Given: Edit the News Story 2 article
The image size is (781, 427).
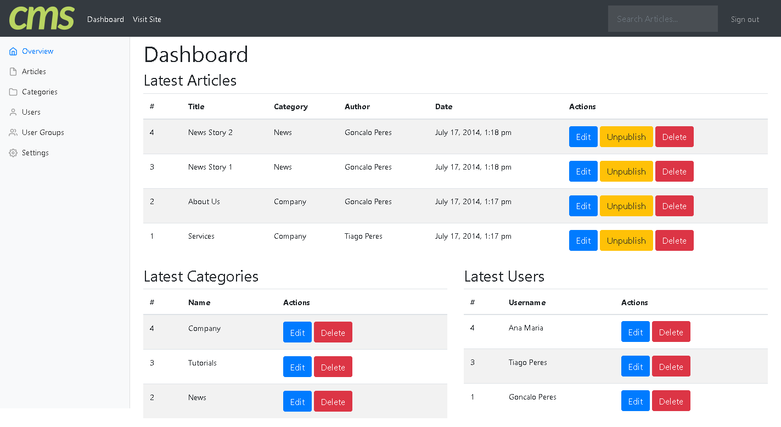Looking at the screenshot, I should [583, 137].
